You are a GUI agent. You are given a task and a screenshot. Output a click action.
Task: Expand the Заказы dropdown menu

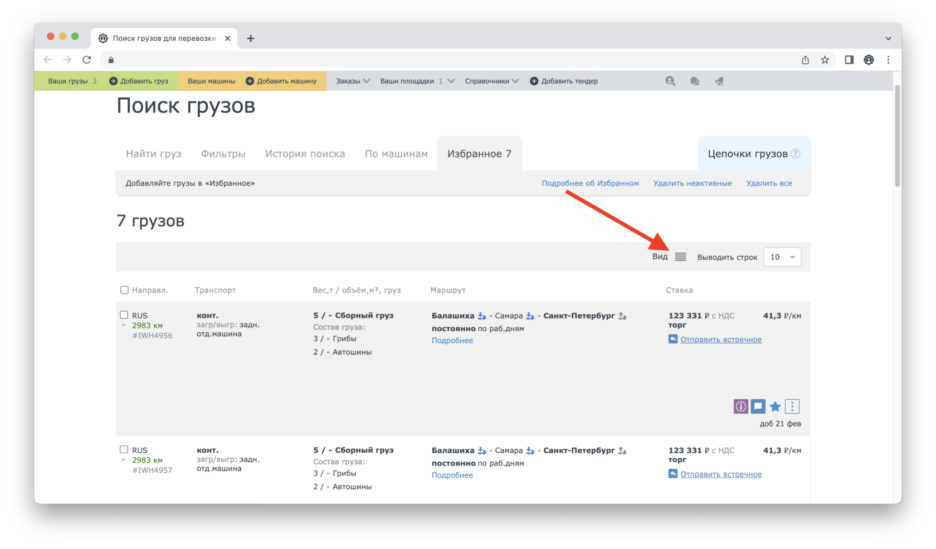353,81
